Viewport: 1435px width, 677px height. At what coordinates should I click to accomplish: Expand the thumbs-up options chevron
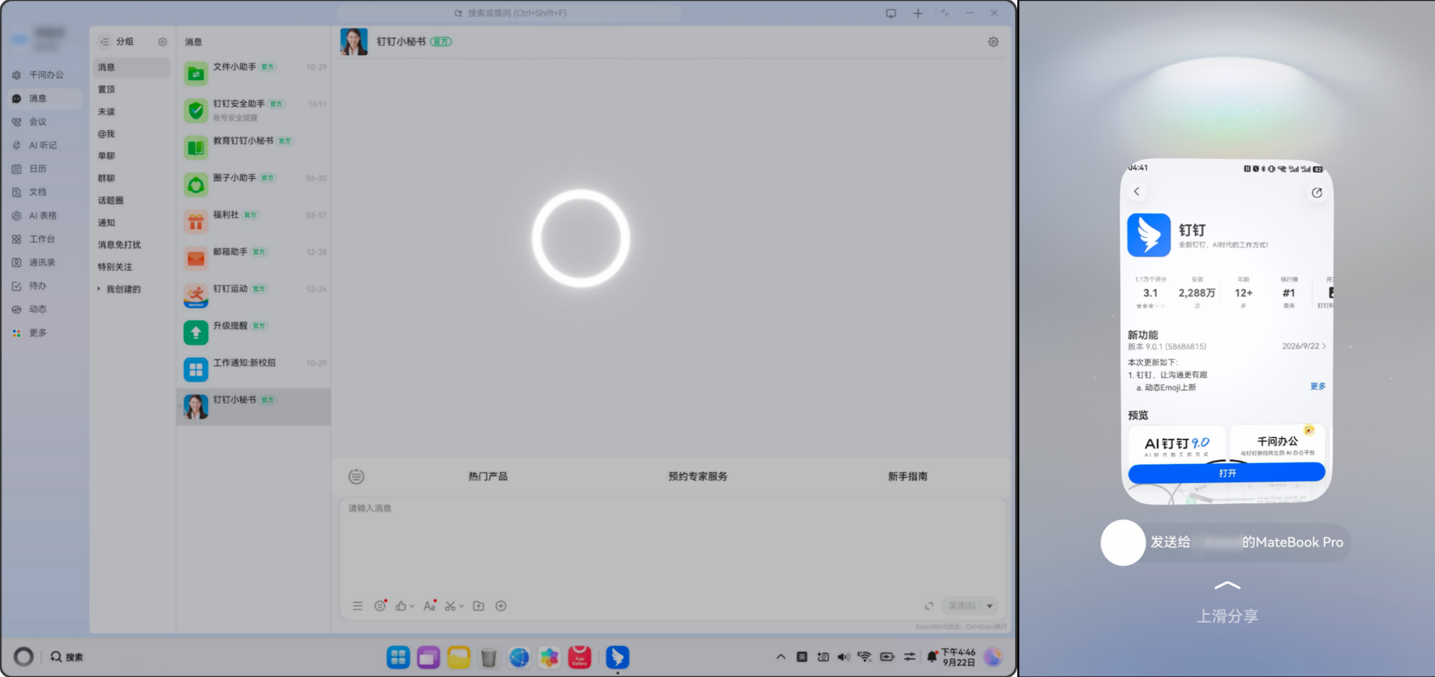412,606
